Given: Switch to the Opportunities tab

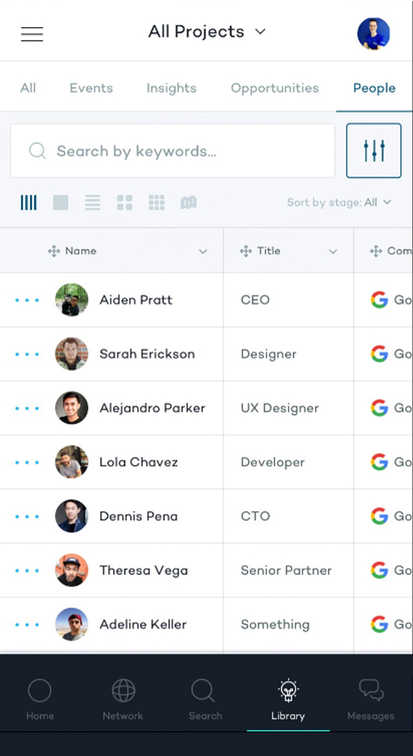Looking at the screenshot, I should coord(275,88).
